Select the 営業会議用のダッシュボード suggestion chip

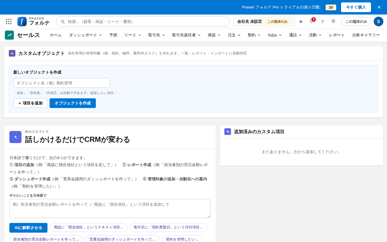point(122,239)
